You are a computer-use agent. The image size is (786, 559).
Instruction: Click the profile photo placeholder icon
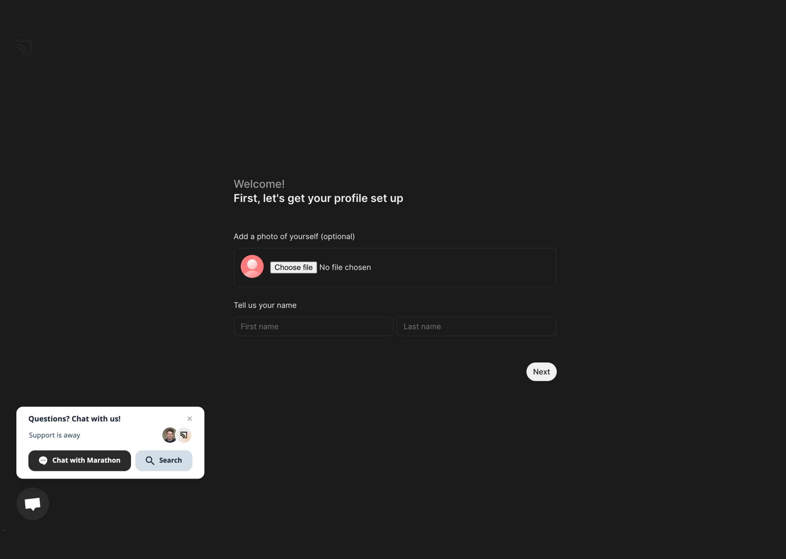pyautogui.click(x=252, y=266)
